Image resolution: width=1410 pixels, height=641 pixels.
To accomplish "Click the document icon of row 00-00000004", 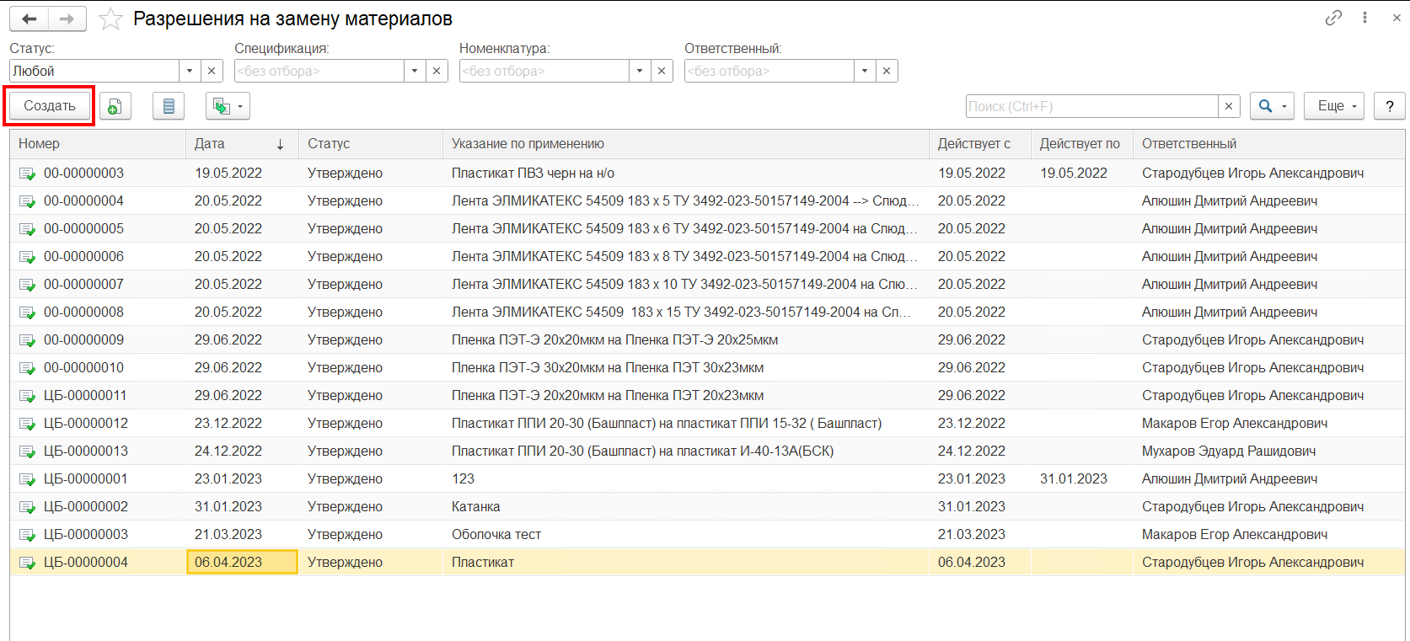I will (x=27, y=201).
